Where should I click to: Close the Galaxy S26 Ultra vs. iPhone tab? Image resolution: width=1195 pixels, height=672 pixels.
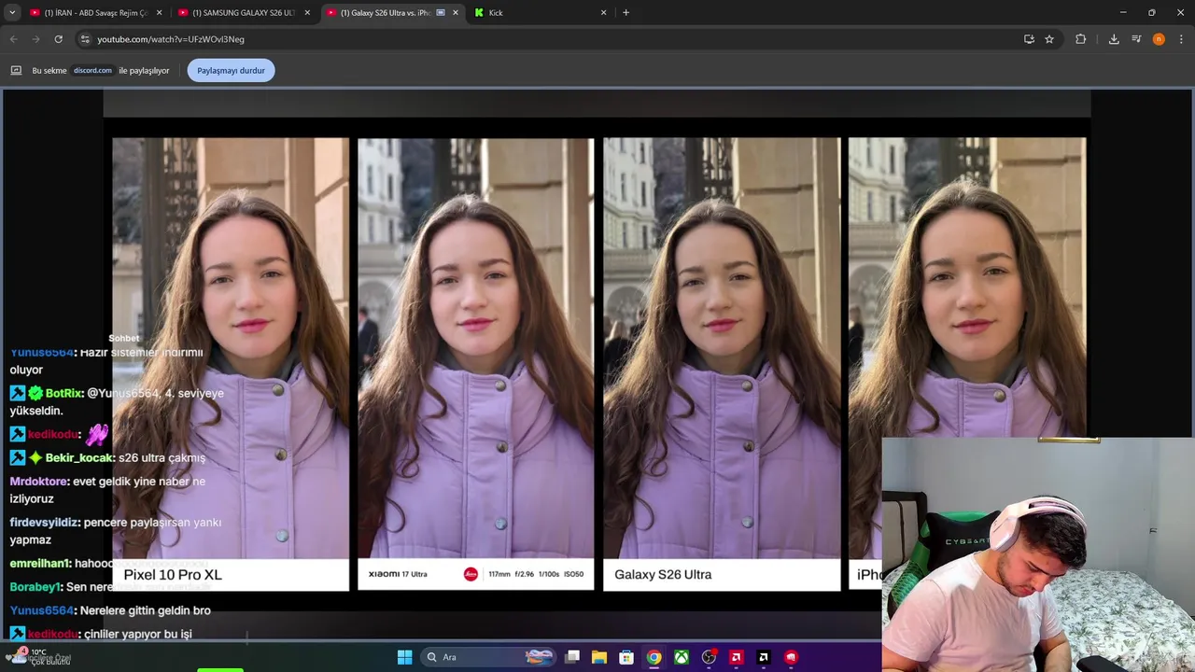coord(456,13)
